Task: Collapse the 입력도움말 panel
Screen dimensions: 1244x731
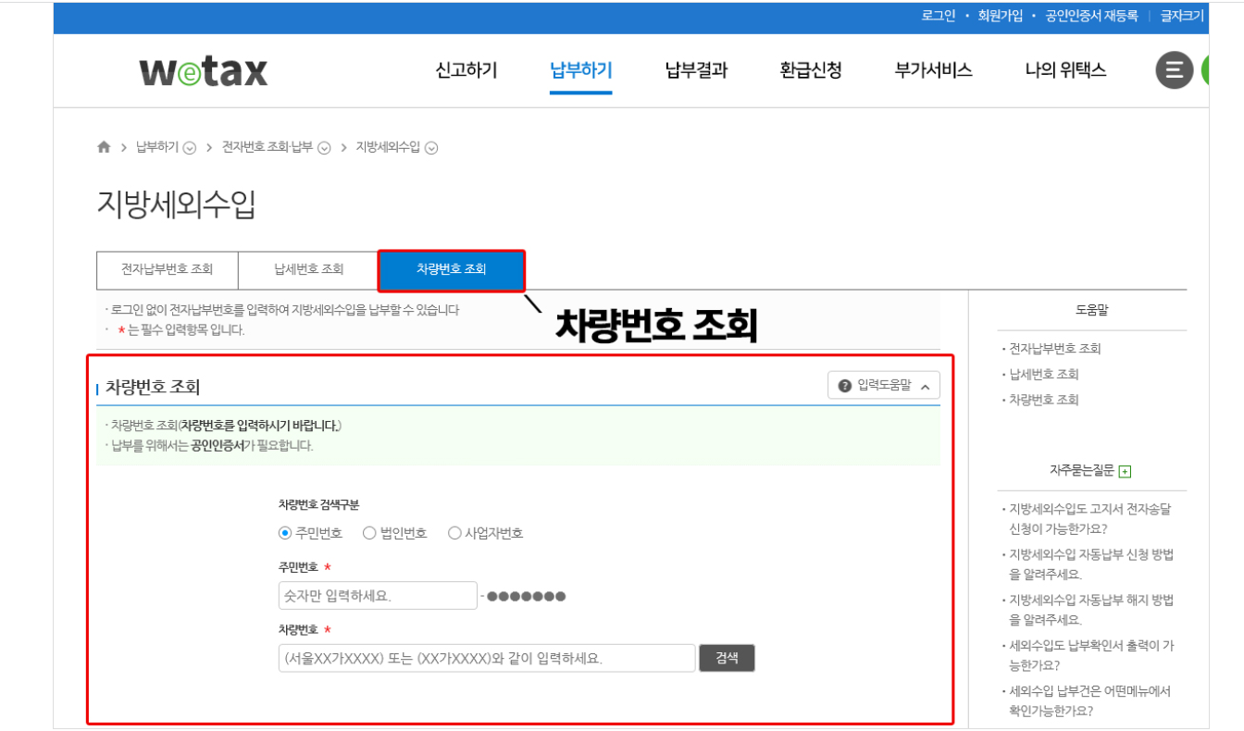Action: (884, 386)
